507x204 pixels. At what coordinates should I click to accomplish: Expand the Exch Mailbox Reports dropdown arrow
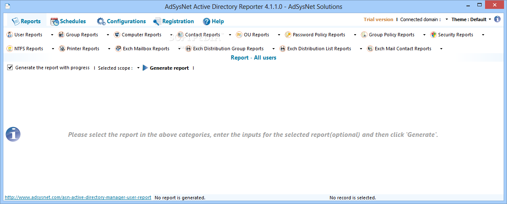pos(179,49)
